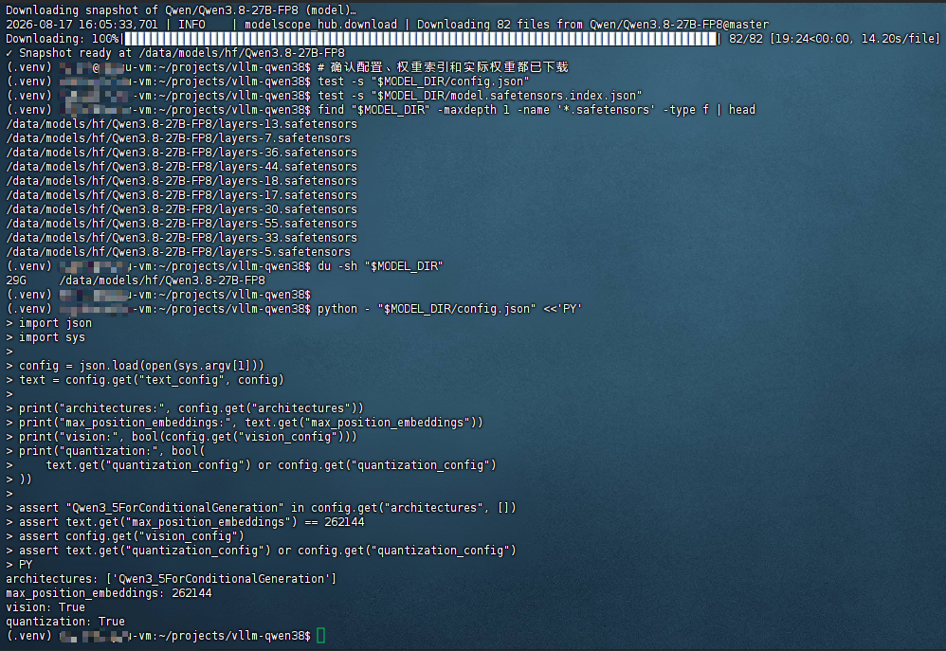
Task: Click the path ending 'layers-30.safetensors'
Action: 182,209
